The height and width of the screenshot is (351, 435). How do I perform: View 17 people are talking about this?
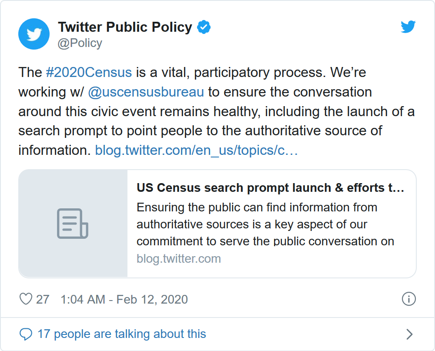click(x=121, y=334)
